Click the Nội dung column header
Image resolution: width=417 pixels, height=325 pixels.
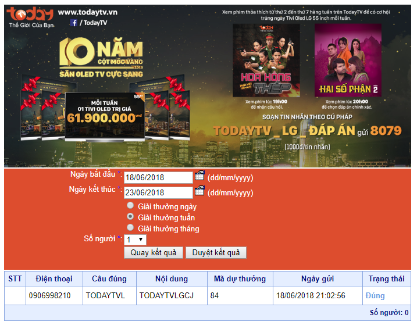172,278
